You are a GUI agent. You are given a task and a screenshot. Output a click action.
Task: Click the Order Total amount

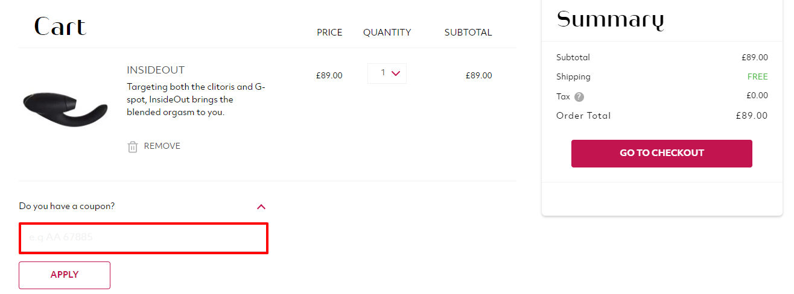tap(752, 116)
